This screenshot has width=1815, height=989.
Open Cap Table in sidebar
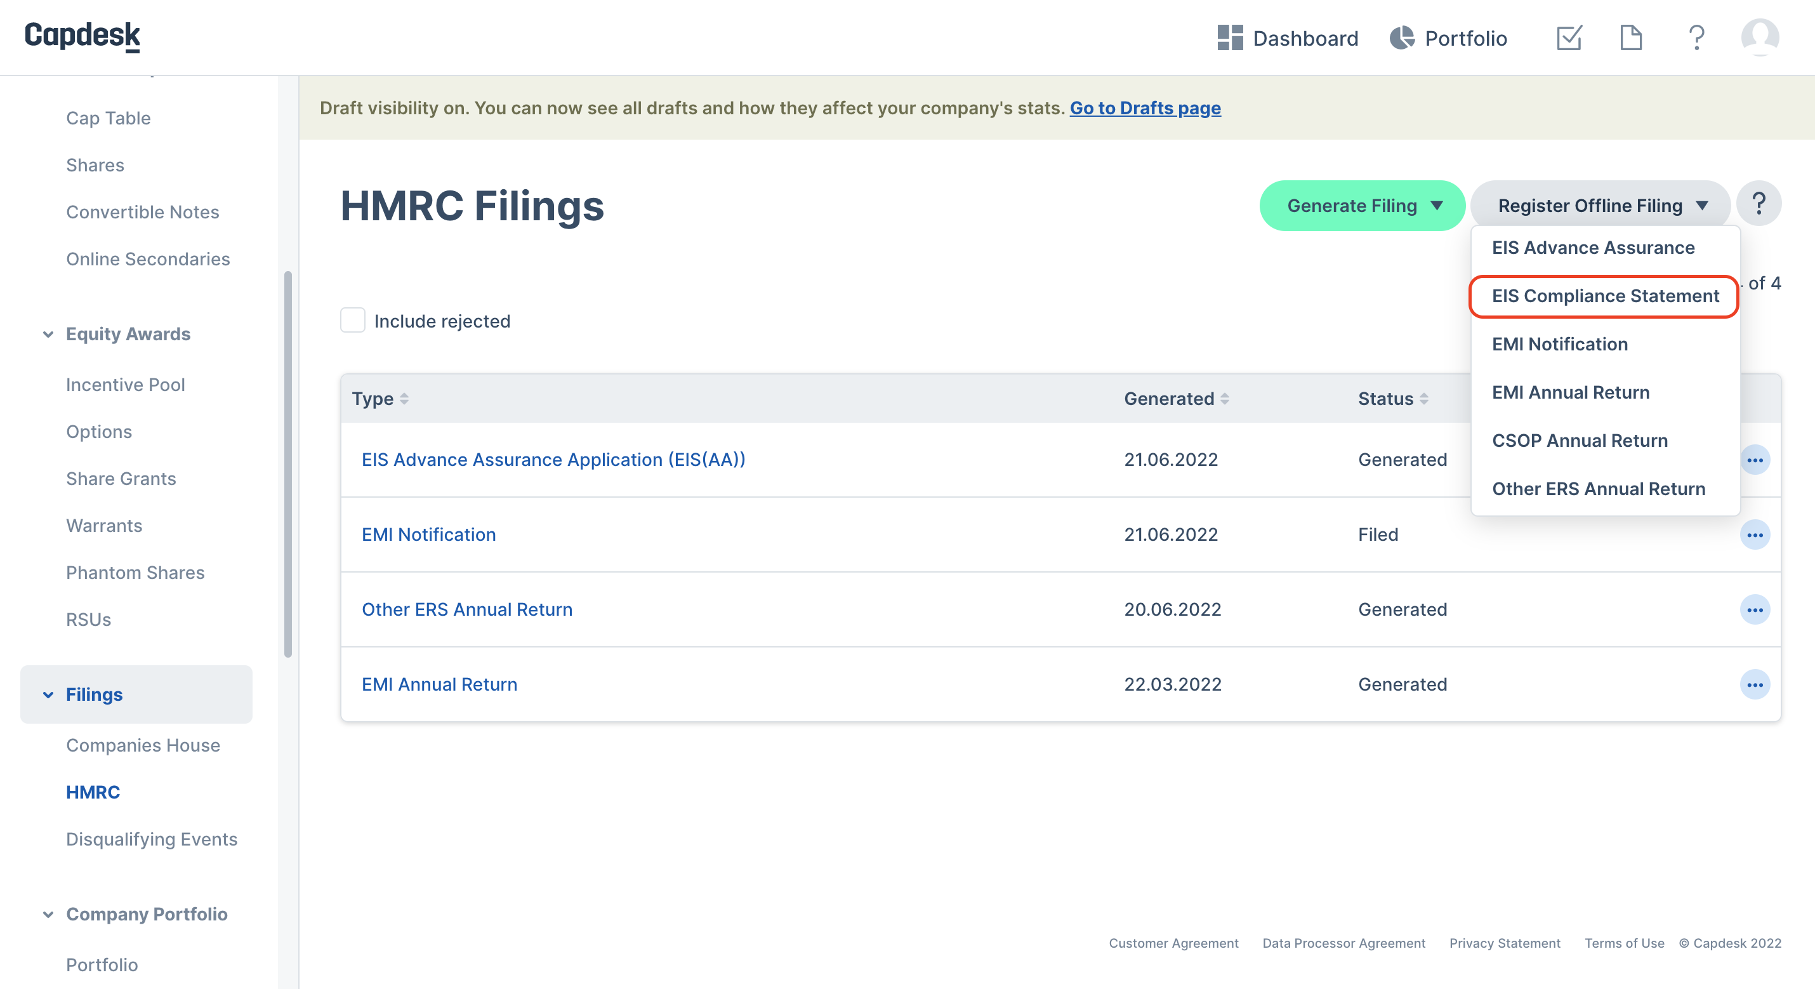[108, 117]
